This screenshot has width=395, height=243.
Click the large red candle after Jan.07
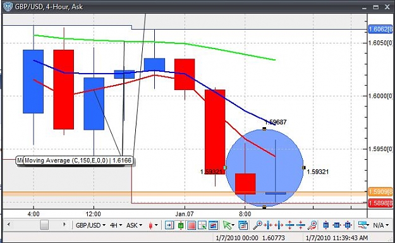click(x=215, y=132)
